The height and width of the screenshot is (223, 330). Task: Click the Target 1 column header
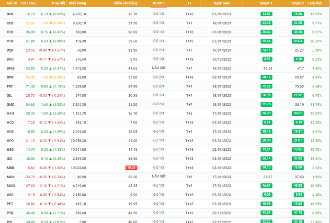(266, 3)
